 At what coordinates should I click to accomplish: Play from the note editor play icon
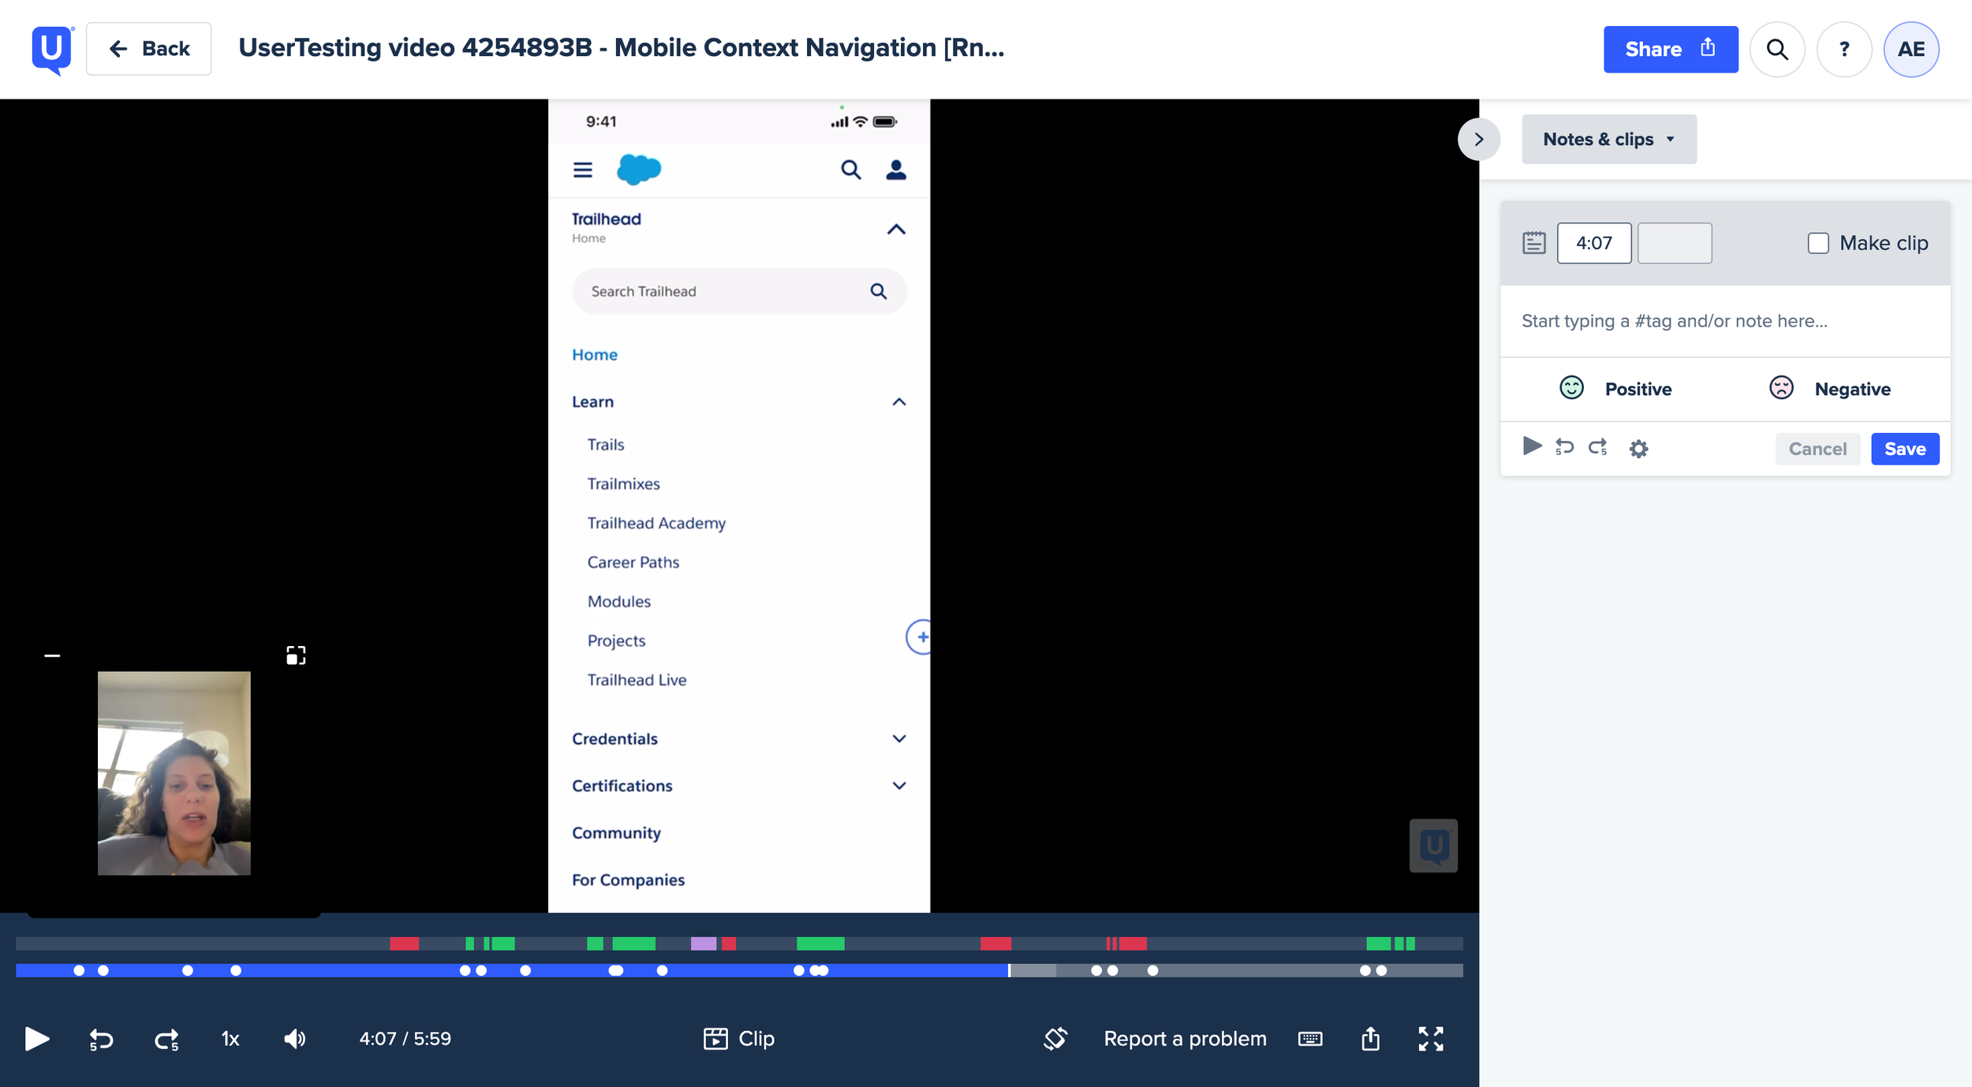pyautogui.click(x=1532, y=446)
